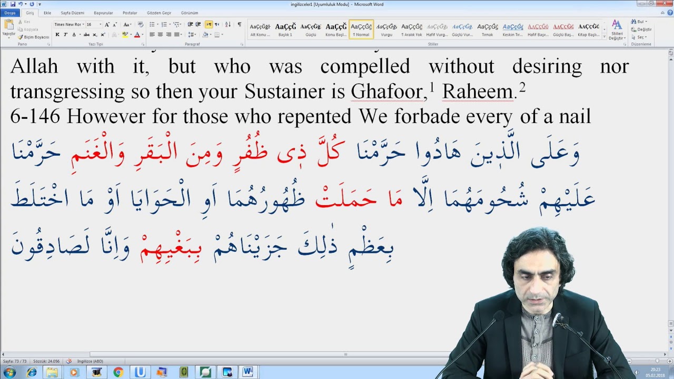Screen dimensions: 674x379
Task: Click the horizontal scrollbar at bottom of document
Action: click(345, 354)
